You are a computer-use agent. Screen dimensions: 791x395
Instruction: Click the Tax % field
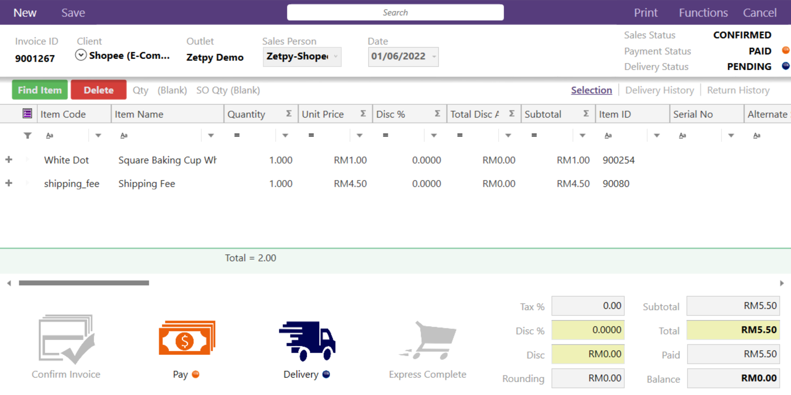pyautogui.click(x=588, y=306)
